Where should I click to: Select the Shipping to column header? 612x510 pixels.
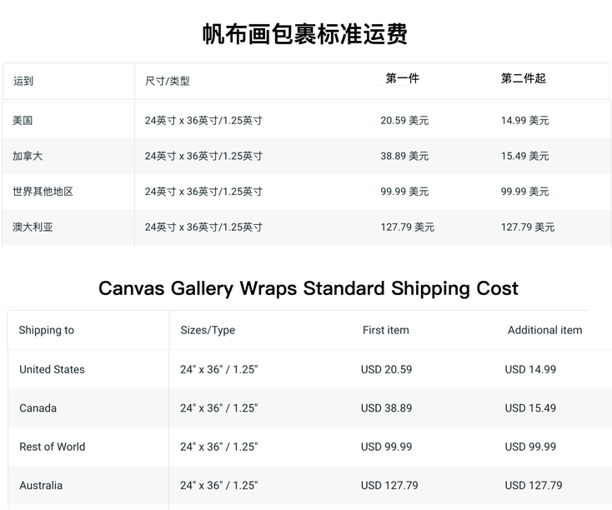(47, 330)
